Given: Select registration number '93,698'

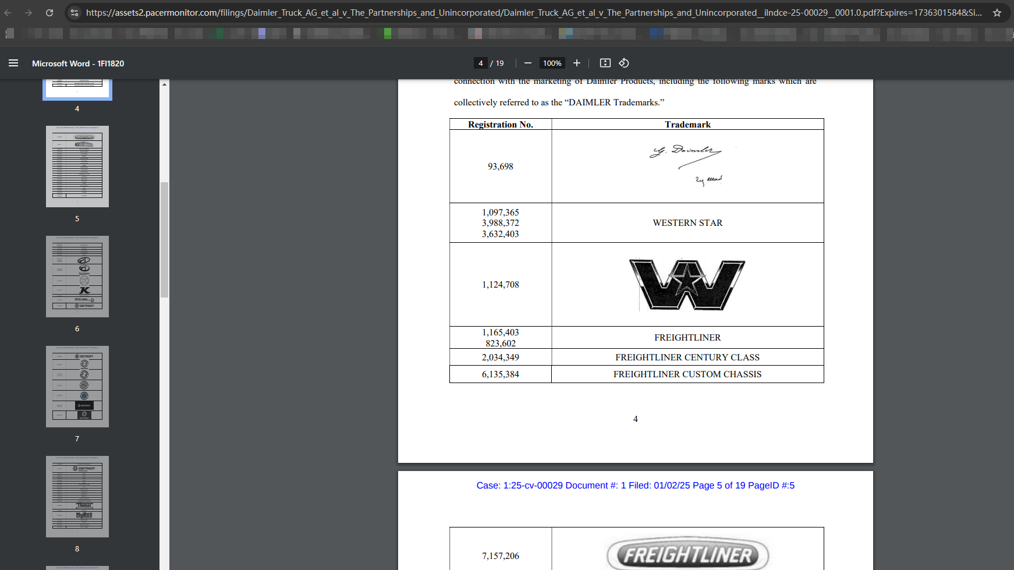Looking at the screenshot, I should pyautogui.click(x=501, y=167).
